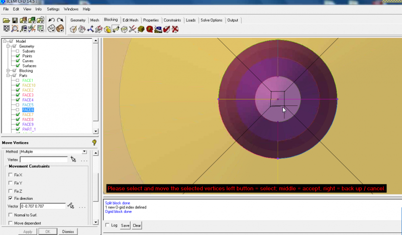Click the Dismiss button
This screenshot has height=235, width=402.
pyautogui.click(x=68, y=231)
